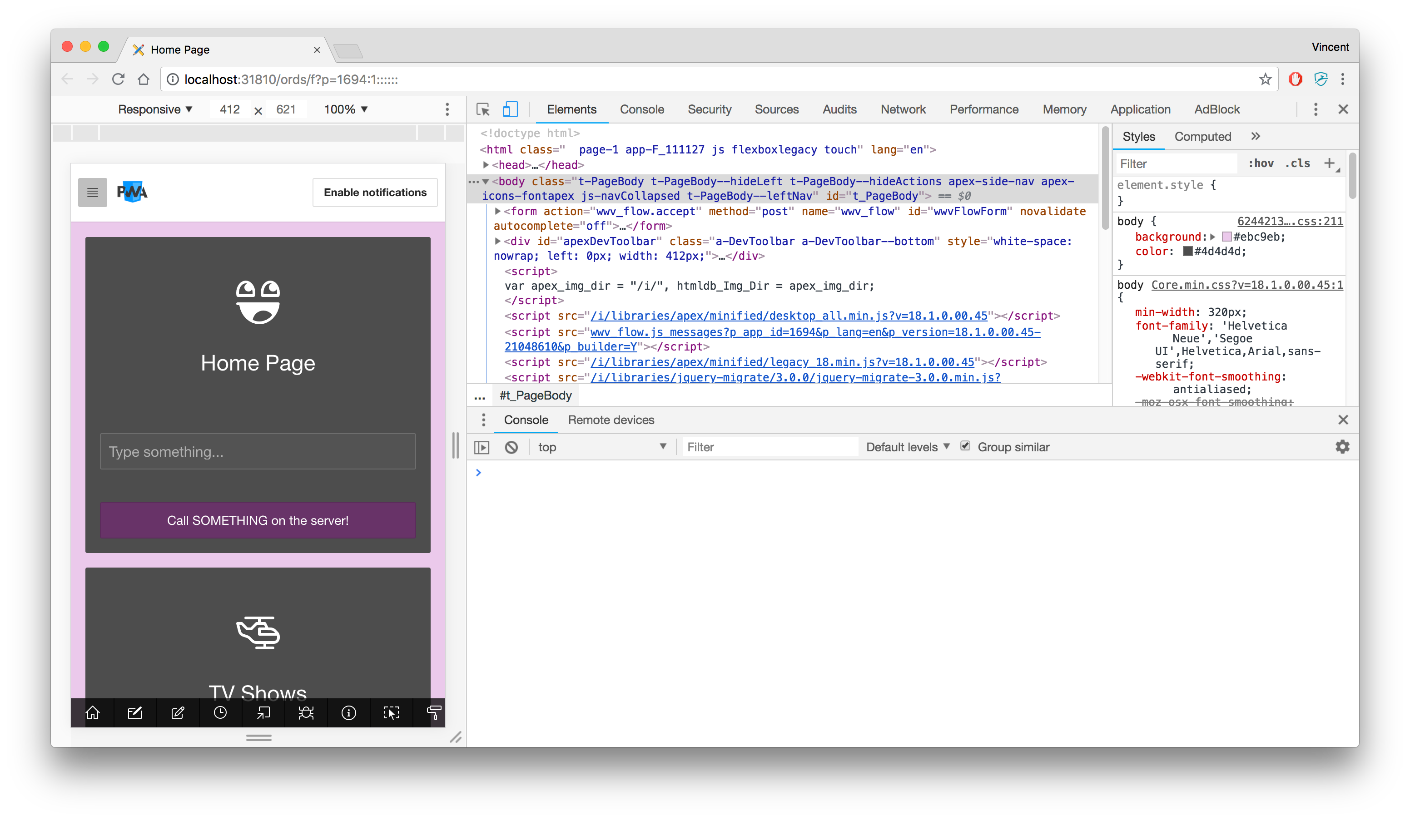Open the Responsive device dropdown
This screenshot has height=820, width=1410.
pos(155,109)
